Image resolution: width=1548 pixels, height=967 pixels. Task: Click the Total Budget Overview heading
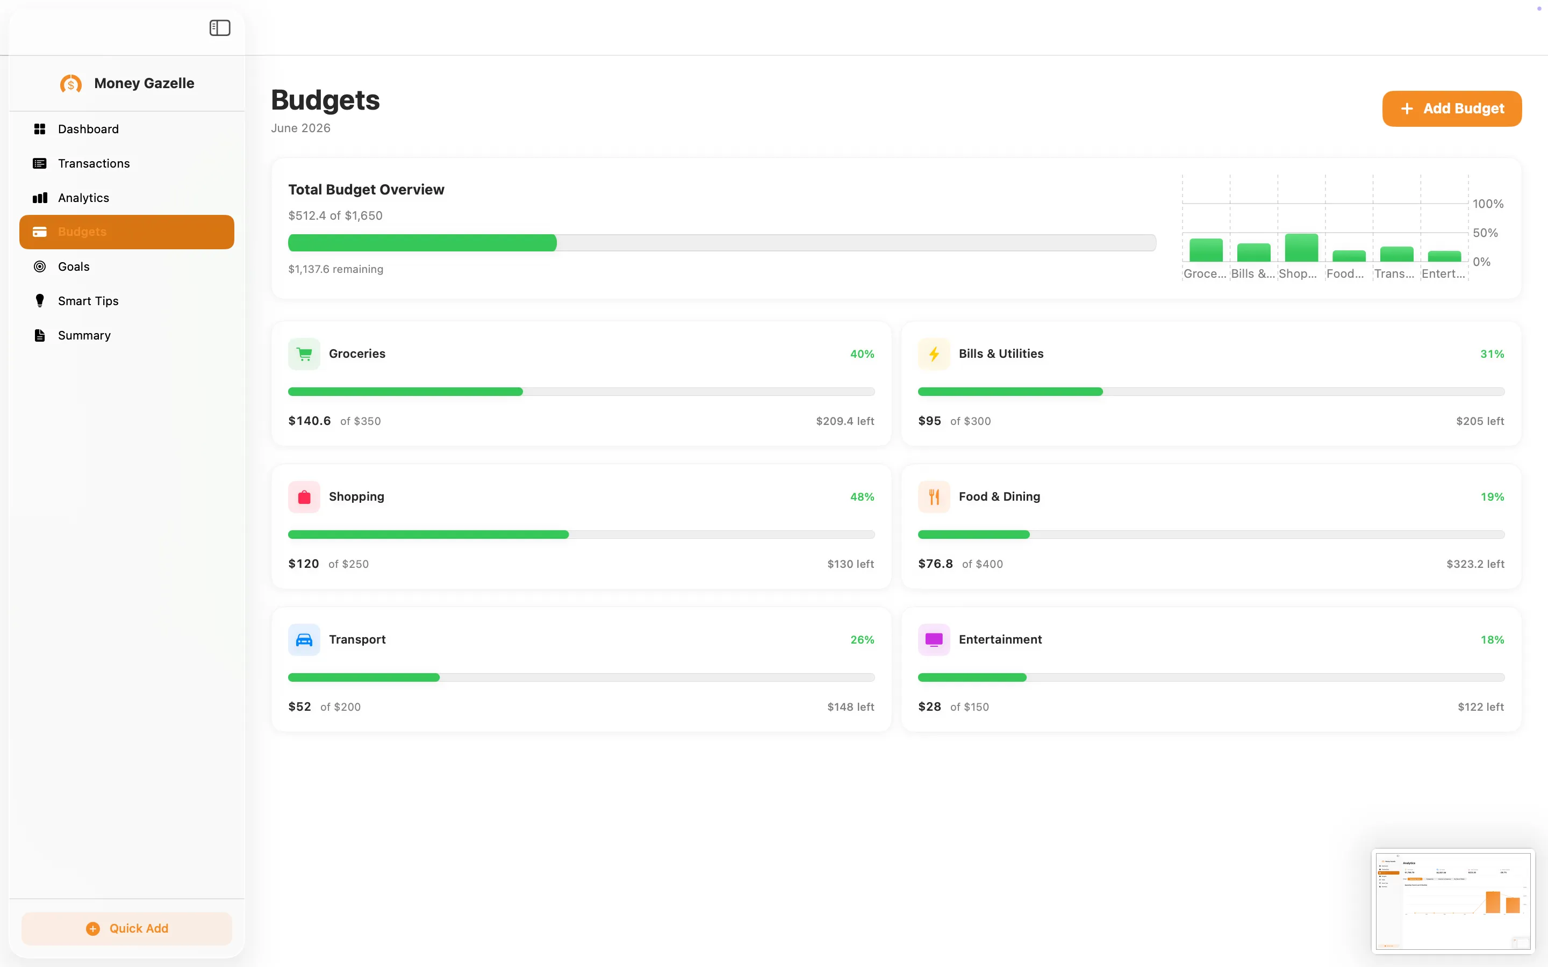366,190
